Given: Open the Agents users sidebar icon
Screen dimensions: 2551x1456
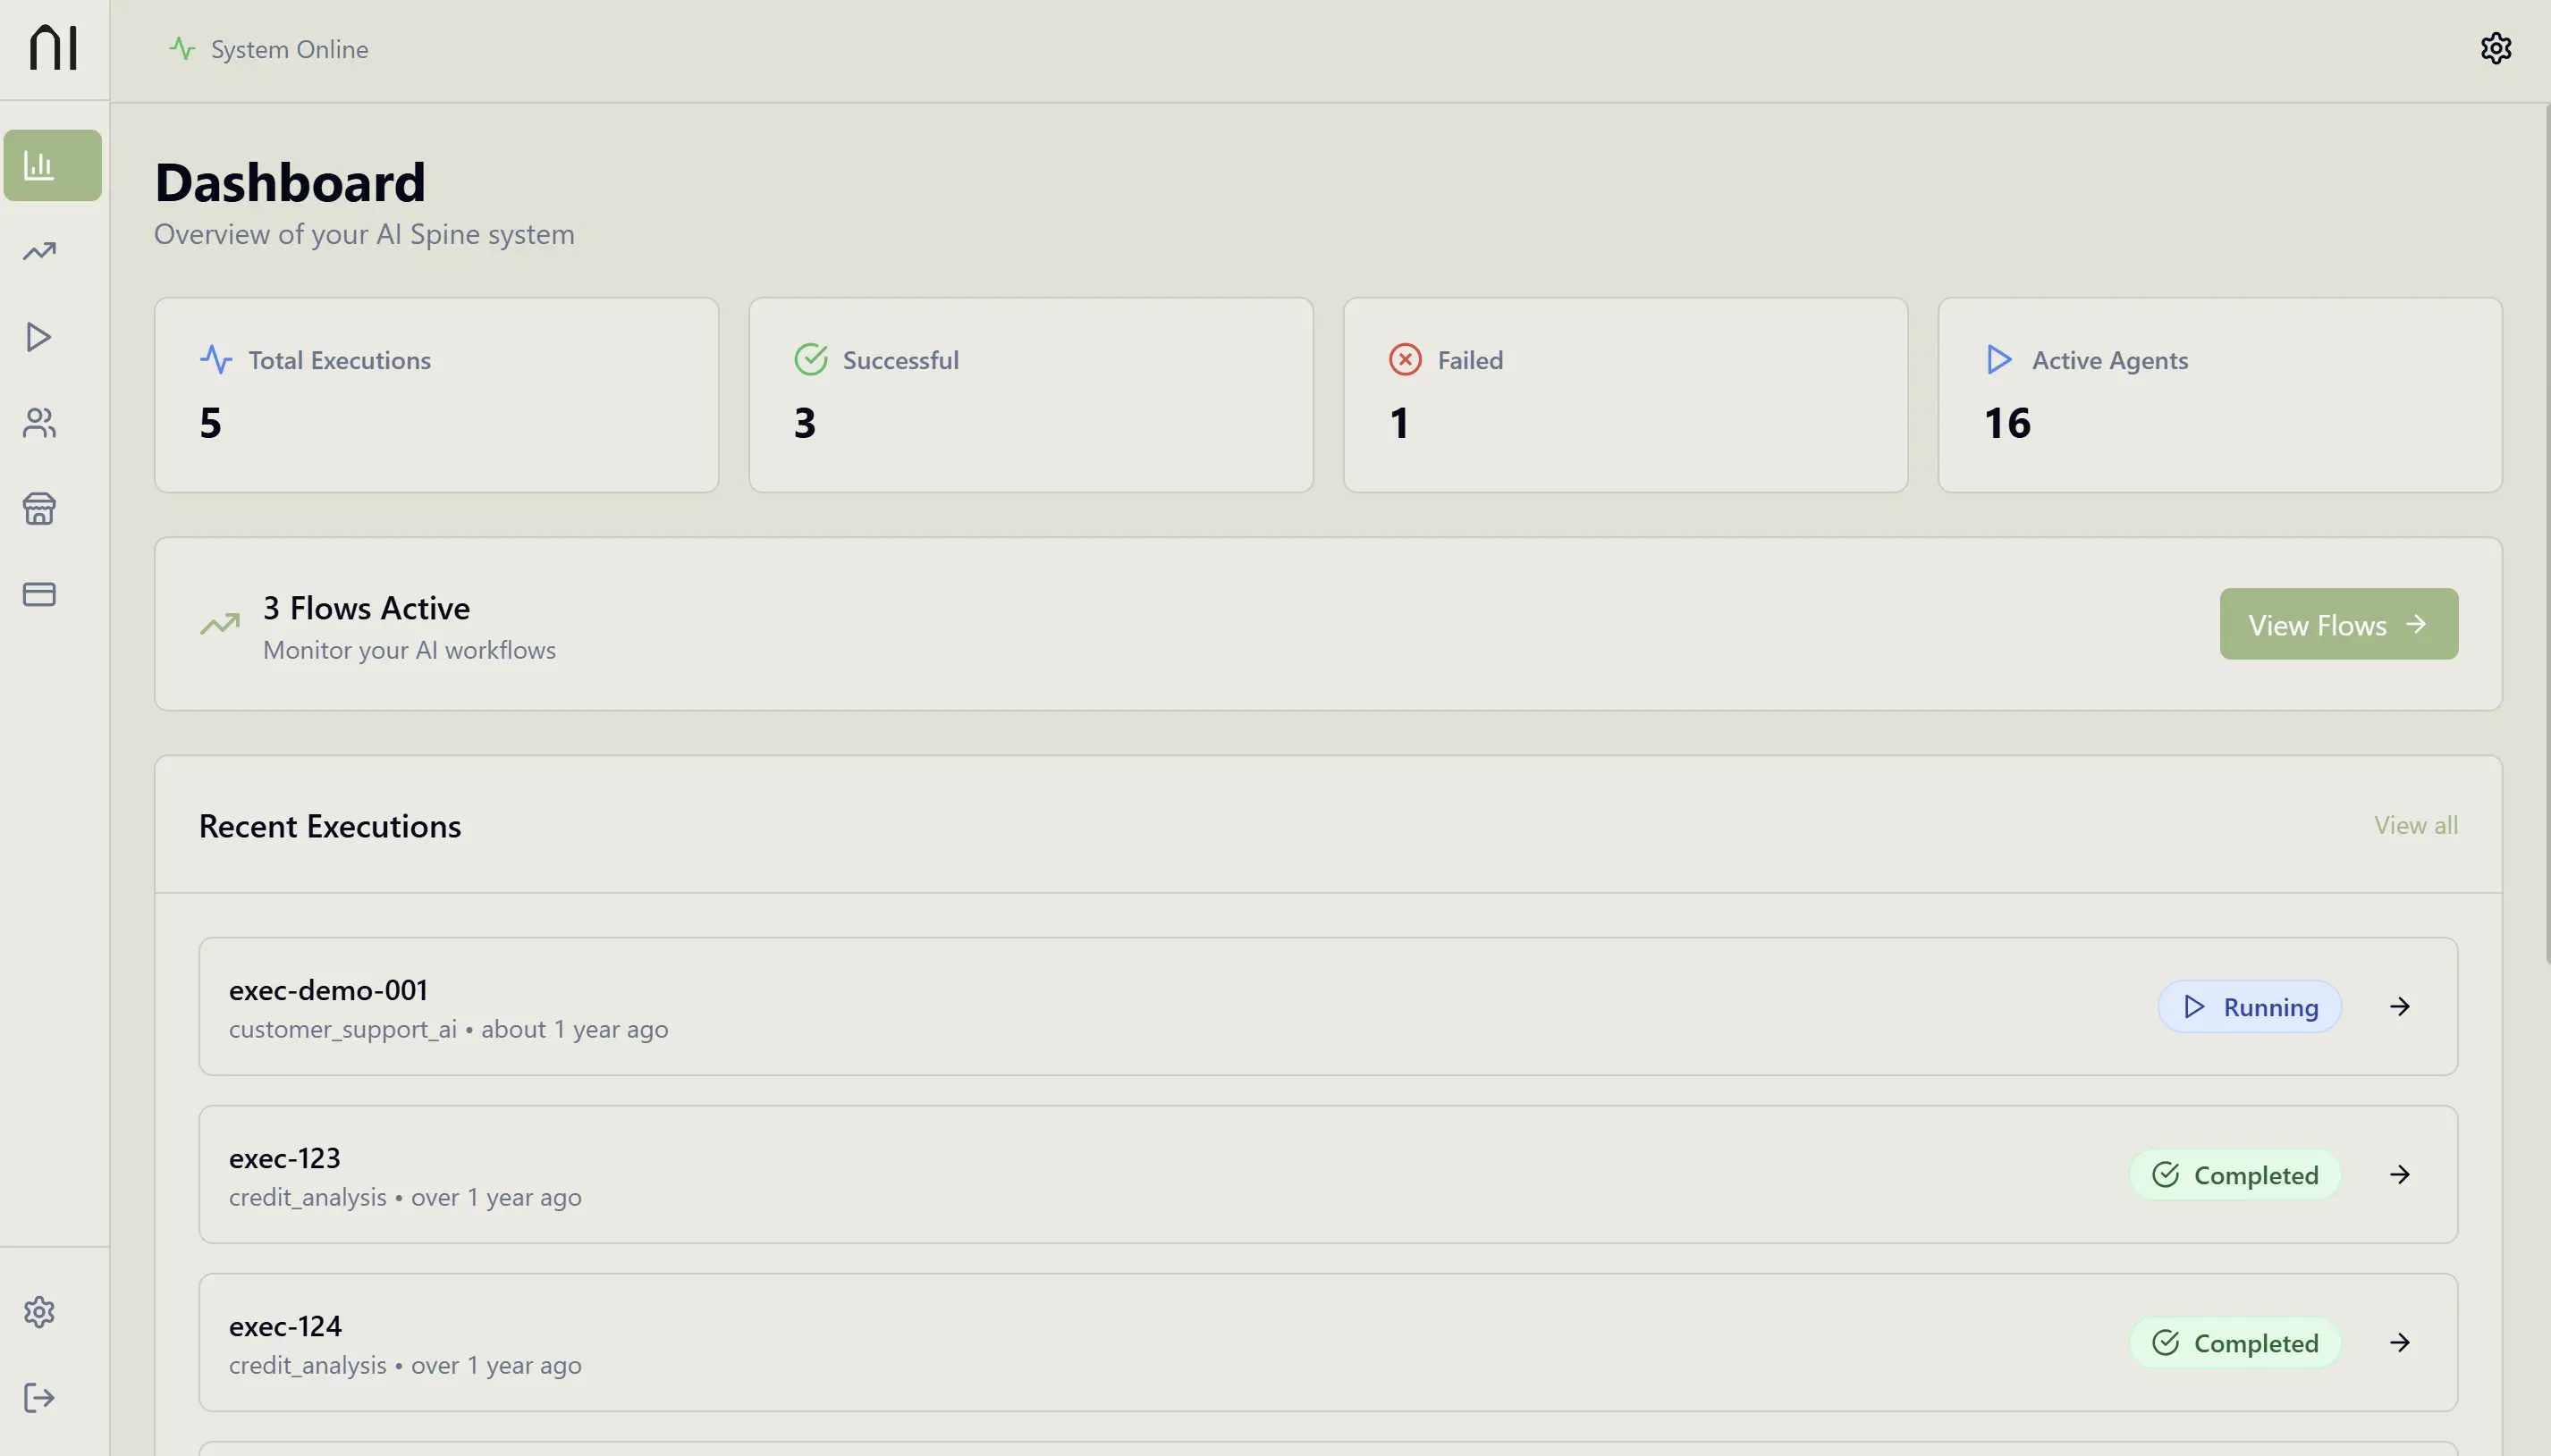Looking at the screenshot, I should click(39, 423).
